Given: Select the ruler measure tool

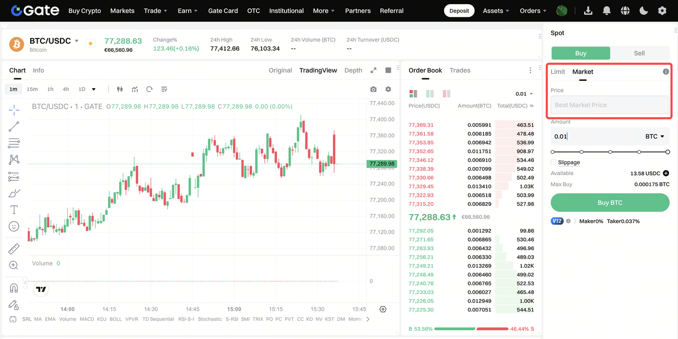Looking at the screenshot, I should pos(14,249).
